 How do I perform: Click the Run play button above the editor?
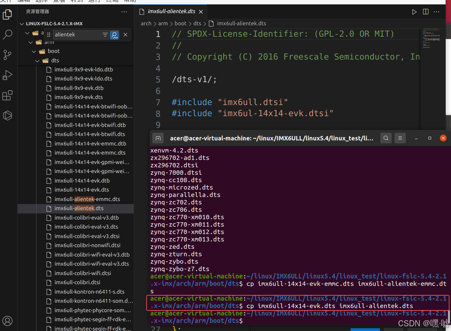414,12
